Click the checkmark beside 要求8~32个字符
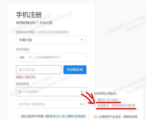This screenshot has height=120, width=146. coord(95,100)
